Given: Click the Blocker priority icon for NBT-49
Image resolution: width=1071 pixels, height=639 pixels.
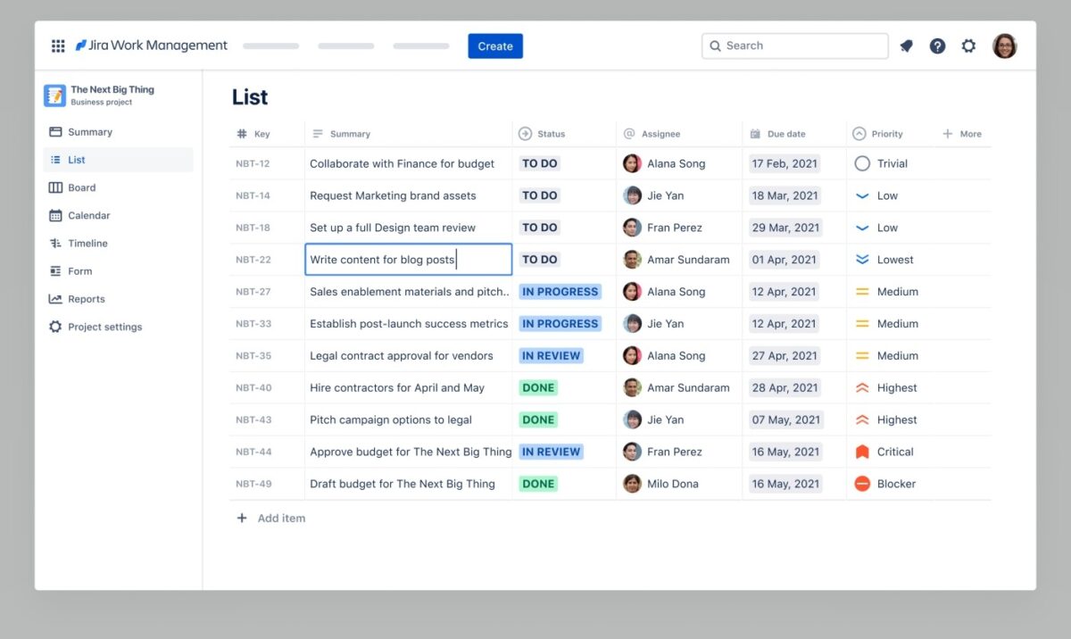Looking at the screenshot, I should [862, 484].
